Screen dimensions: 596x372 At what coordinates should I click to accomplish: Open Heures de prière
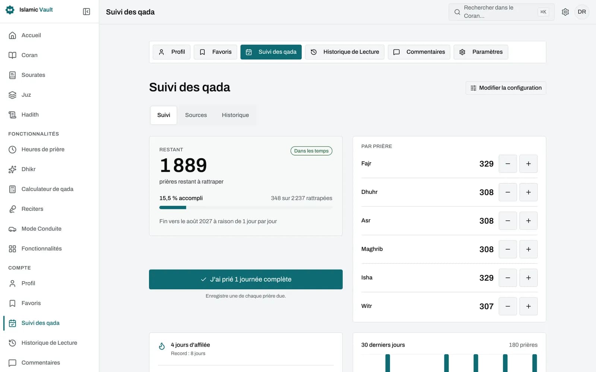click(x=50, y=150)
